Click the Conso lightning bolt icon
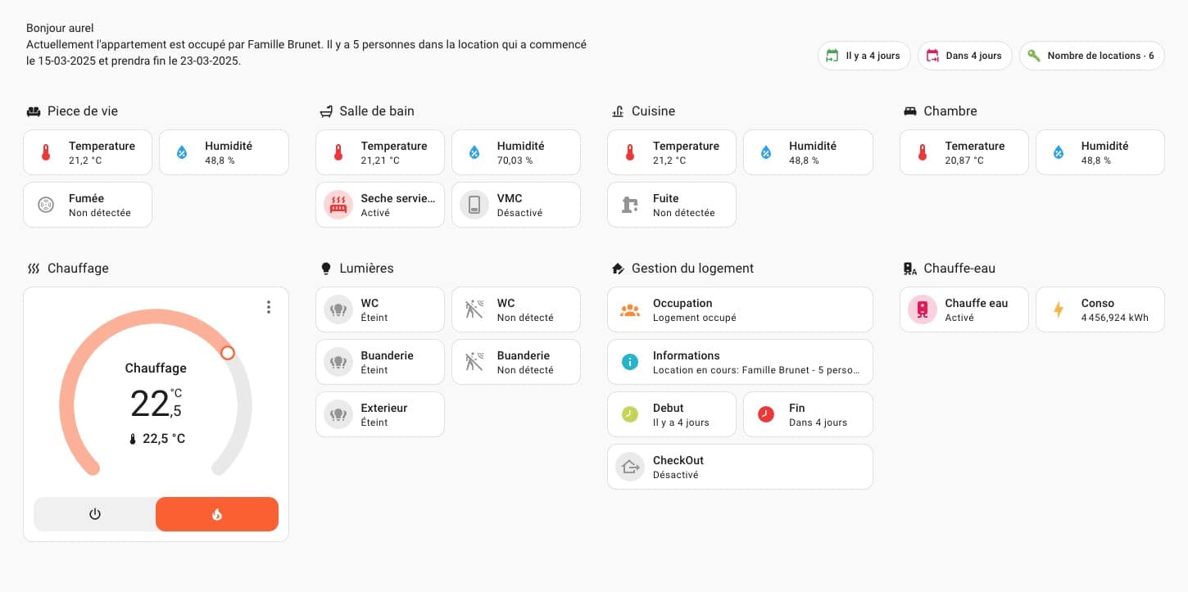 (1058, 310)
